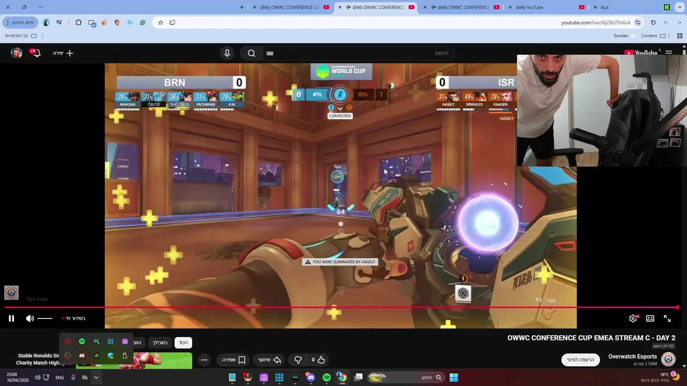Reload the page

653,23
